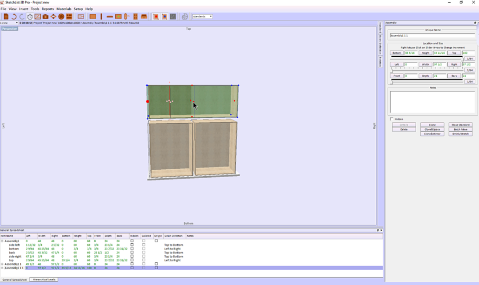This screenshot has width=479, height=285.
Task: Click the orange rectangle board icon
Action: tap(93, 16)
